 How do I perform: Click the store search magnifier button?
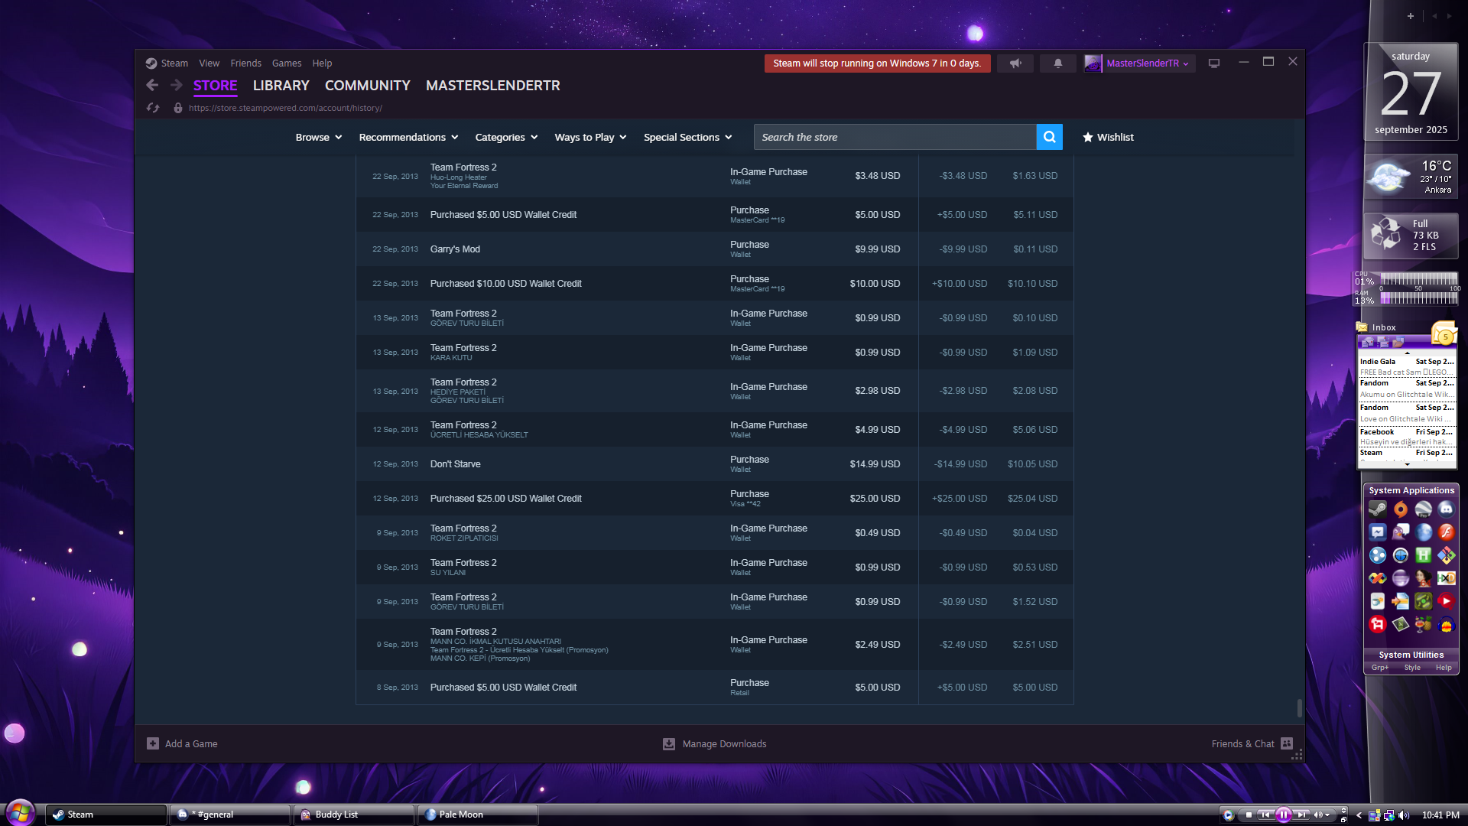[x=1049, y=137]
